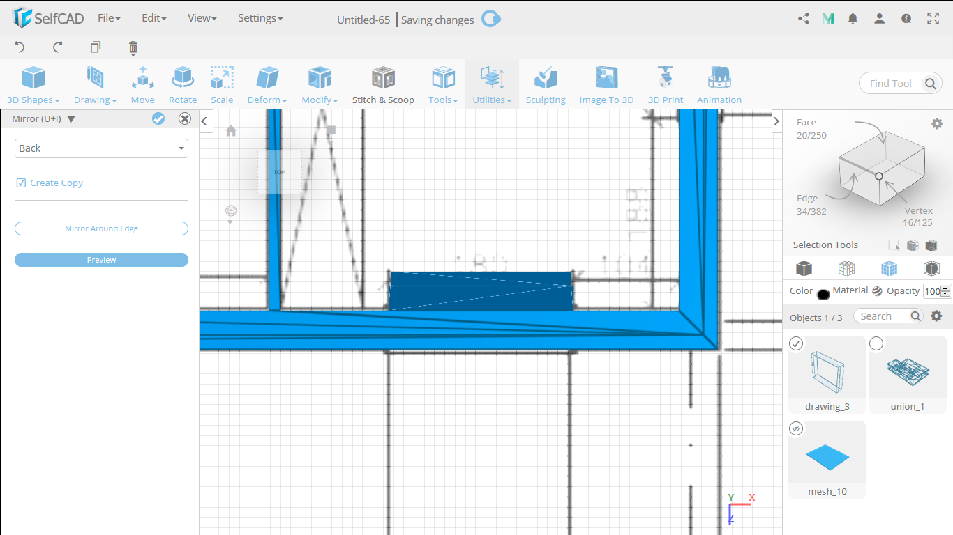
Task: Open notifications bell
Action: tap(853, 19)
